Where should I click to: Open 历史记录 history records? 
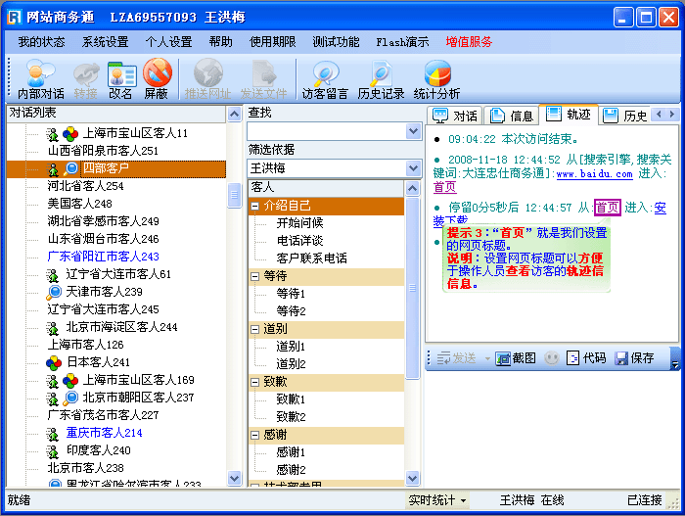pos(381,78)
